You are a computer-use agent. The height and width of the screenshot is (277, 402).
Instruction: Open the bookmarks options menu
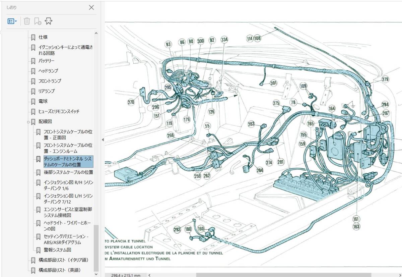[x=12, y=21]
